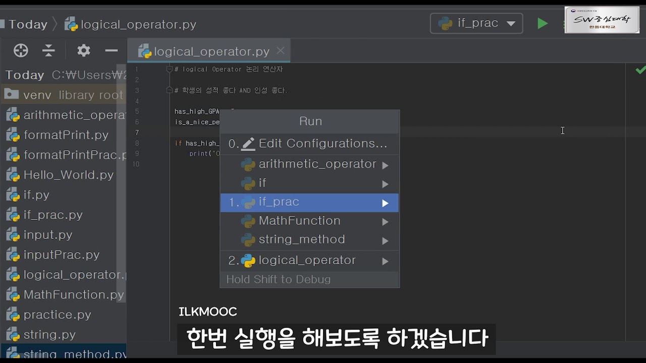
Task: Click the green inspection checkmark icon
Action: point(640,71)
